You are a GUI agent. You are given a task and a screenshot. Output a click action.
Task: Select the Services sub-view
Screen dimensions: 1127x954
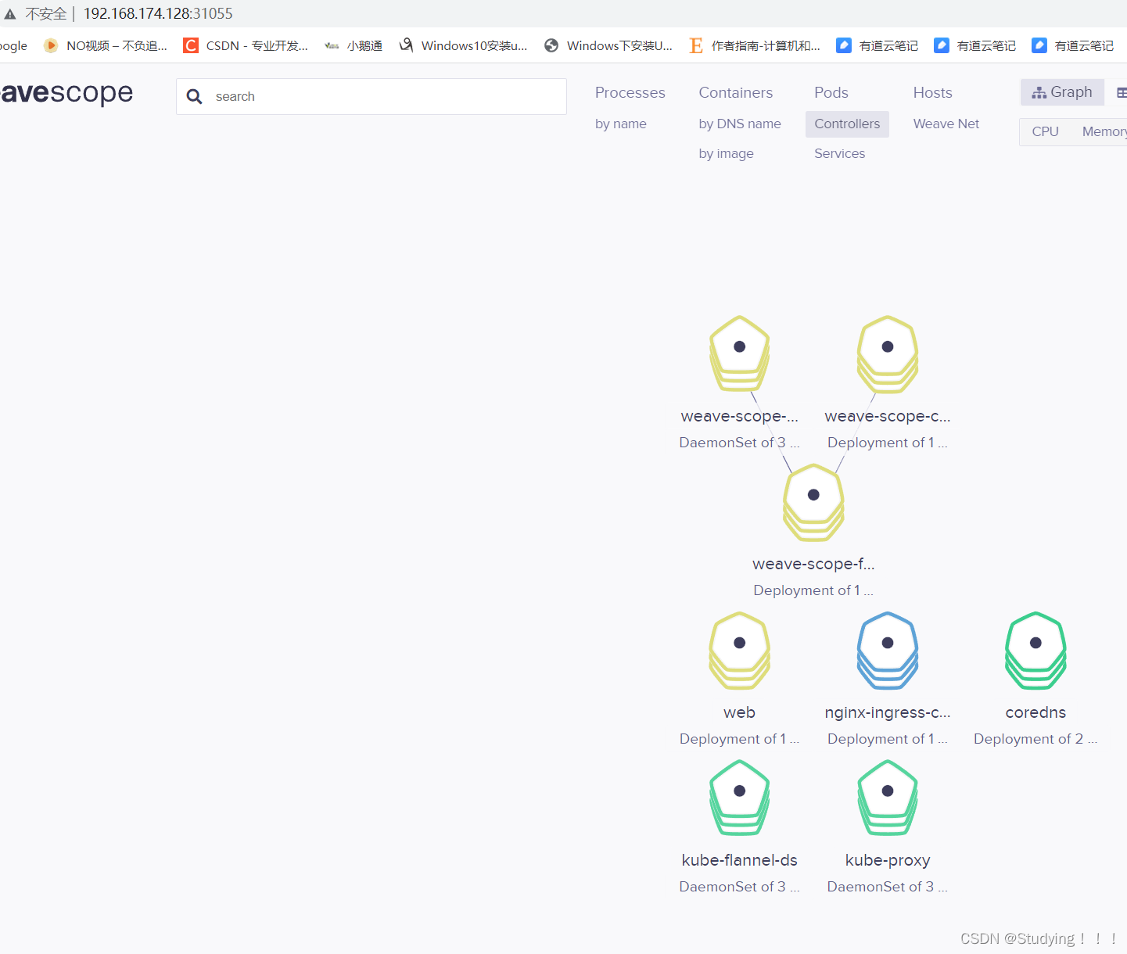840,153
